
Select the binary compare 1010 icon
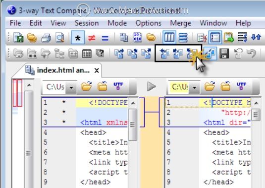coord(138,37)
